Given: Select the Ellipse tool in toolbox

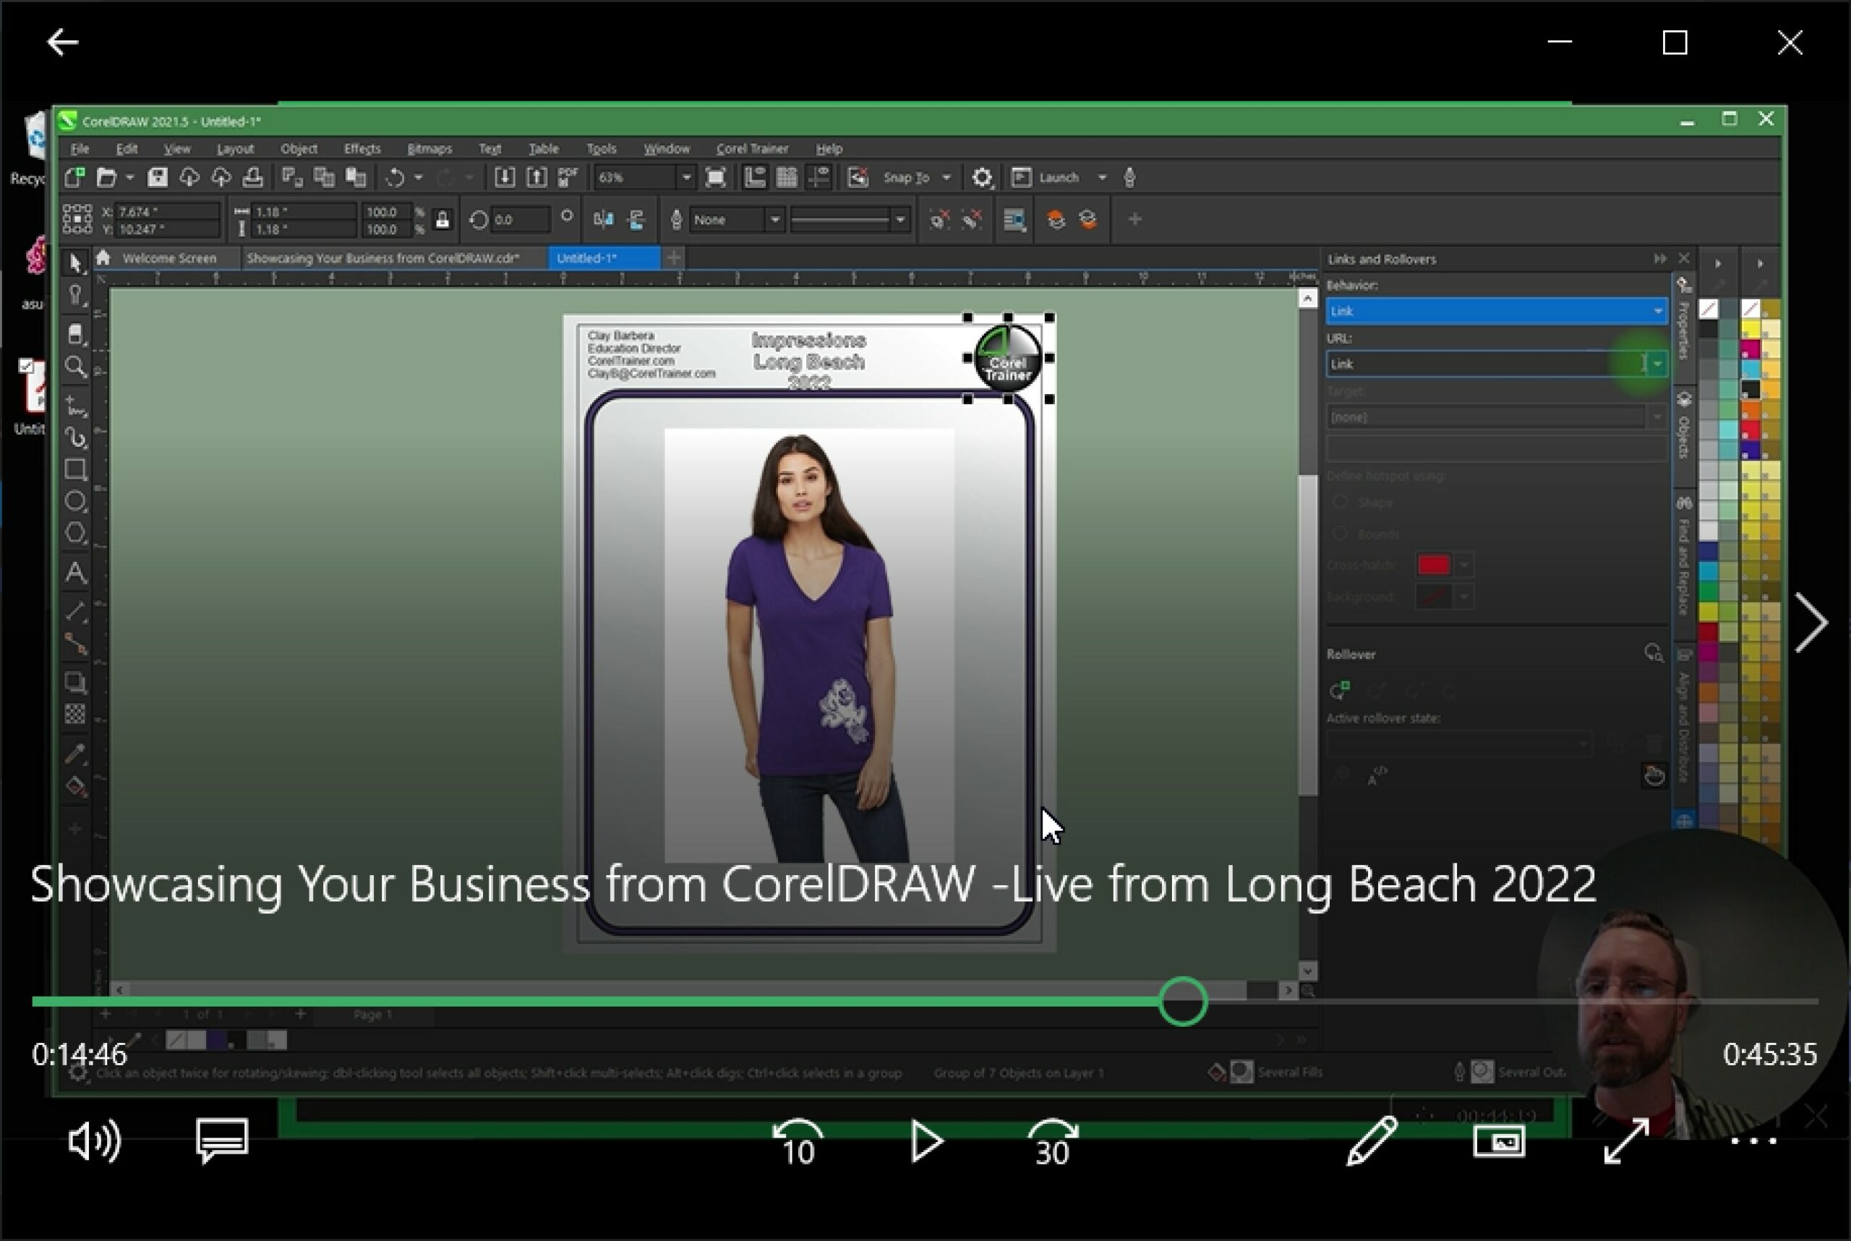Looking at the screenshot, I should [75, 501].
